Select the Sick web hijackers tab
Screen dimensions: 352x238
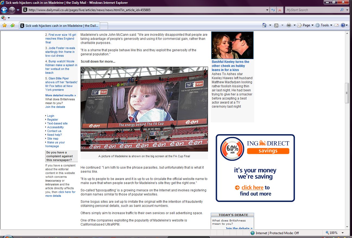(60, 26)
